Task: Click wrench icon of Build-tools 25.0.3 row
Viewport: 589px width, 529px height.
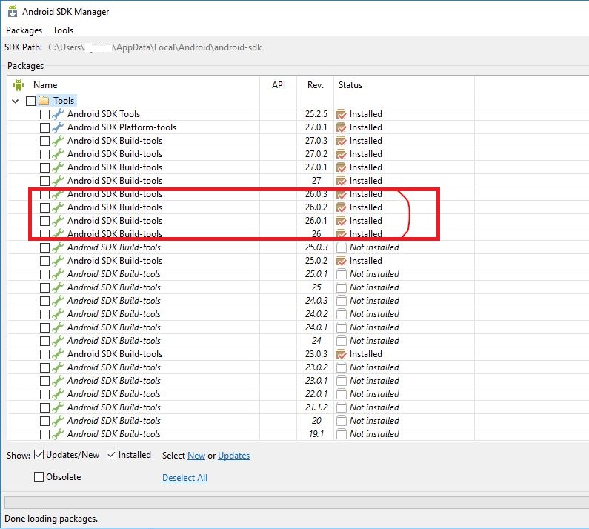Action: pos(58,247)
